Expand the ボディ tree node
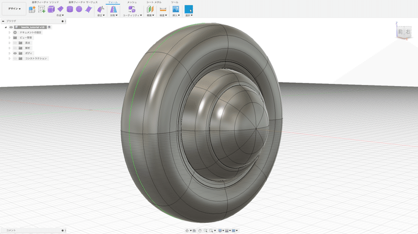 pyautogui.click(x=9, y=53)
